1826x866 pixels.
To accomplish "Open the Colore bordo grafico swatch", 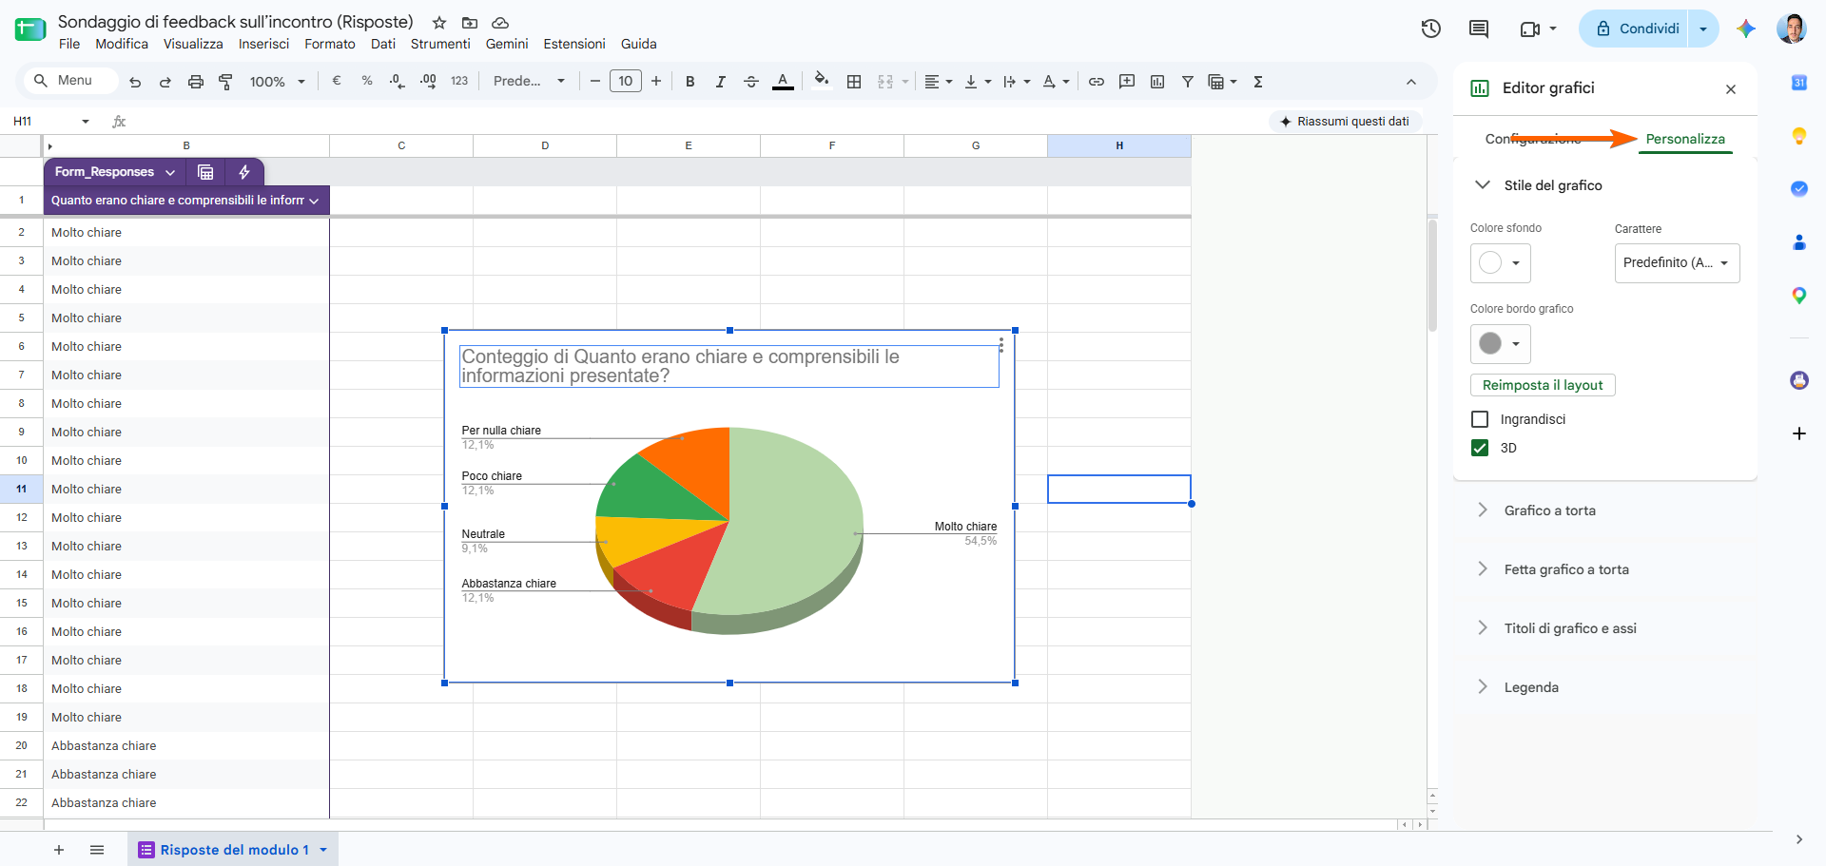I will [1500, 344].
